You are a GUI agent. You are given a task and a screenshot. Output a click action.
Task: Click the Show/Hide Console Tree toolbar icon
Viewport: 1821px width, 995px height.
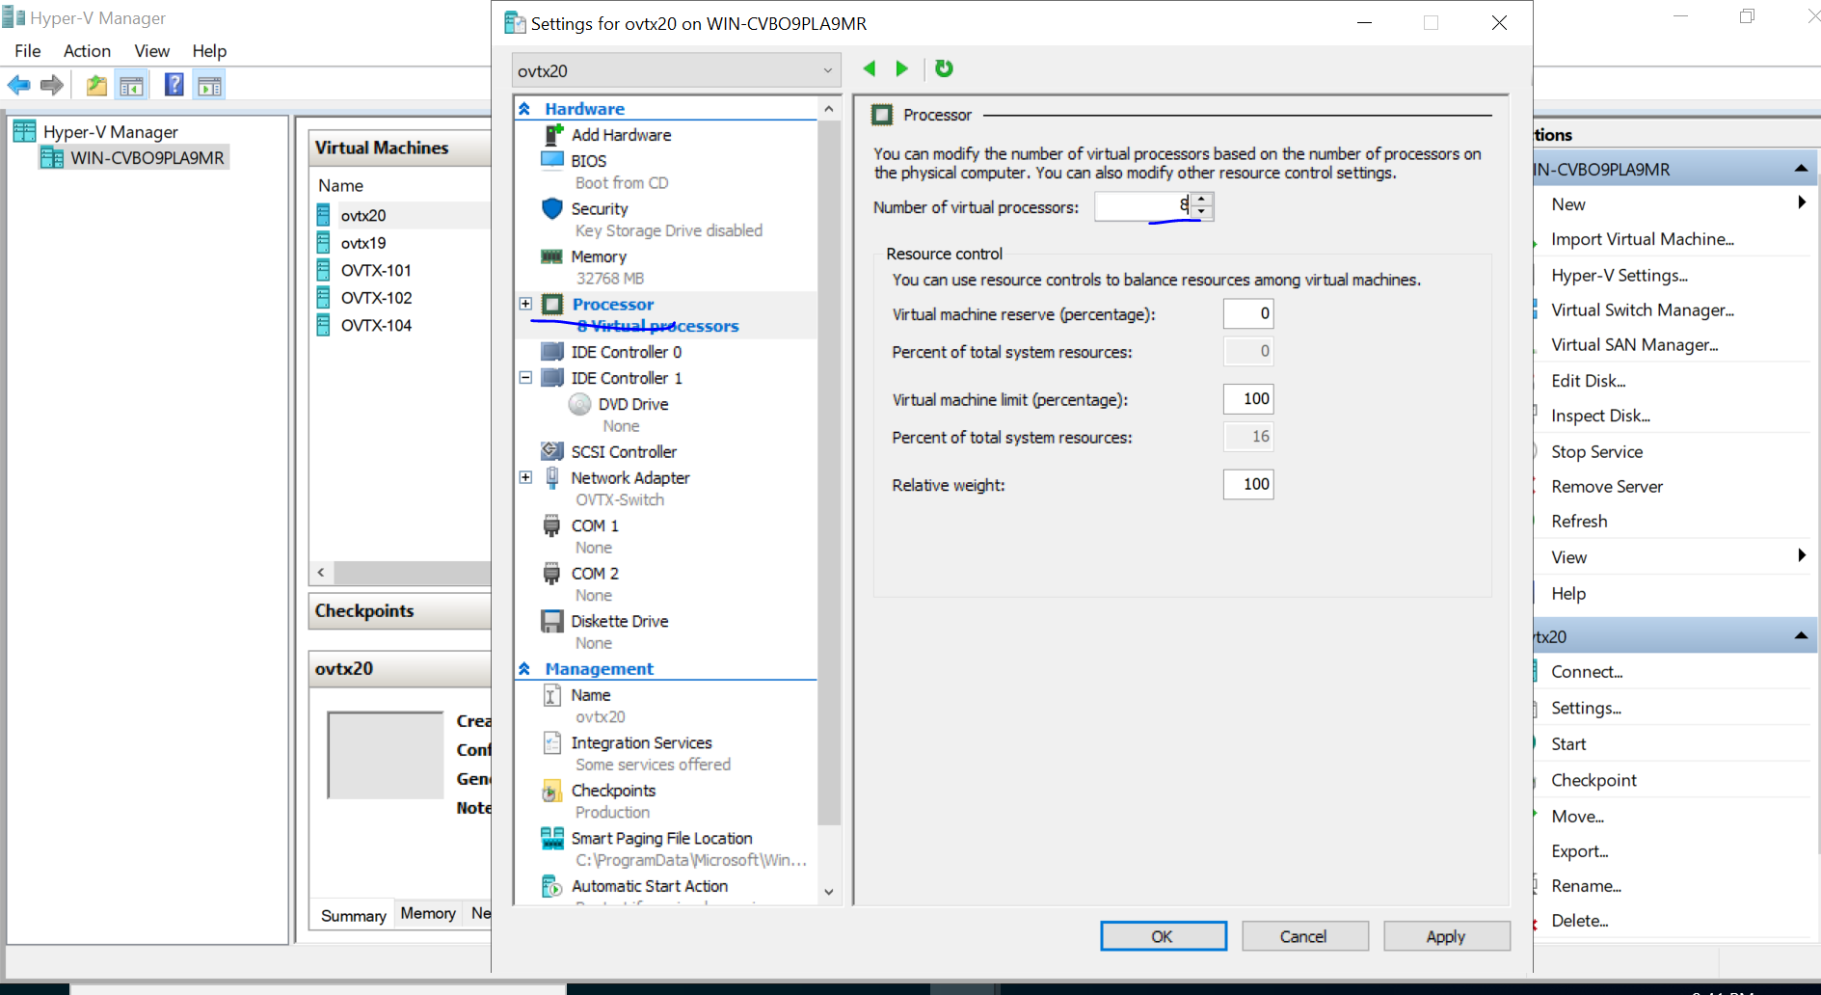[x=132, y=86]
